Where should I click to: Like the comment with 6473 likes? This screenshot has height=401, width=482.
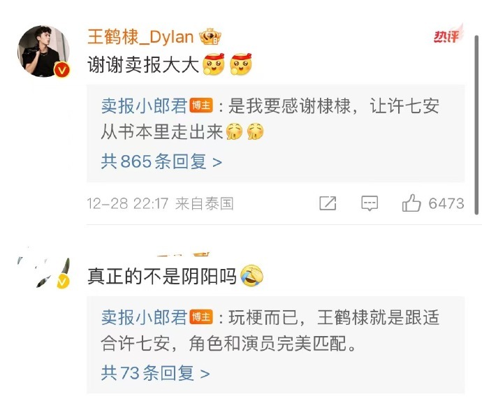tap(433, 203)
